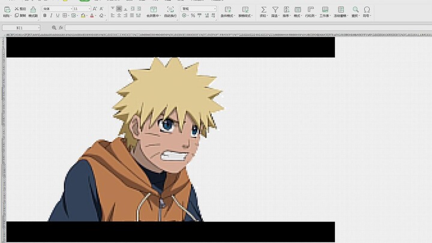Apply percent style format
The width and height of the screenshot is (432, 243).
click(193, 16)
